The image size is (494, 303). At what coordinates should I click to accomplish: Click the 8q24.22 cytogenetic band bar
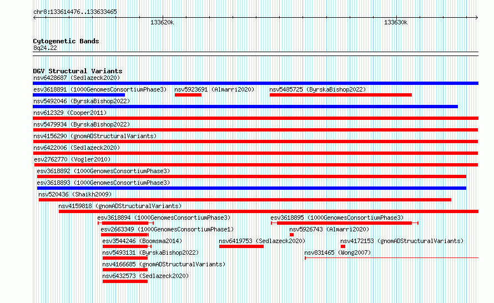tap(255, 54)
